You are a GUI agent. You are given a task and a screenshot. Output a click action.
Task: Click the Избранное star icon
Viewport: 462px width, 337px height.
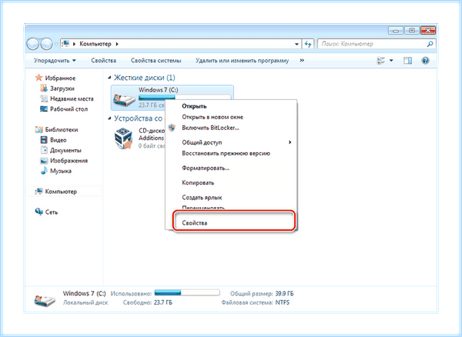tap(38, 78)
